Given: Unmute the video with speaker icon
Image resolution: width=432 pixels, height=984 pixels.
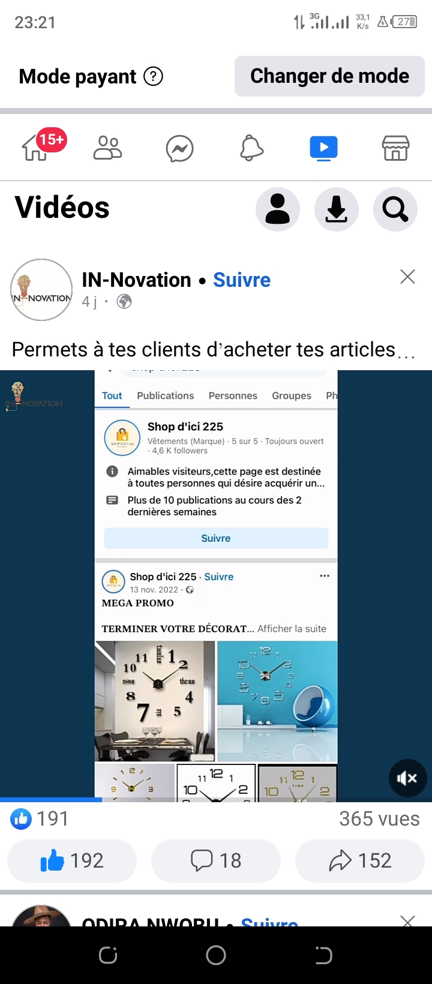Looking at the screenshot, I should (407, 778).
